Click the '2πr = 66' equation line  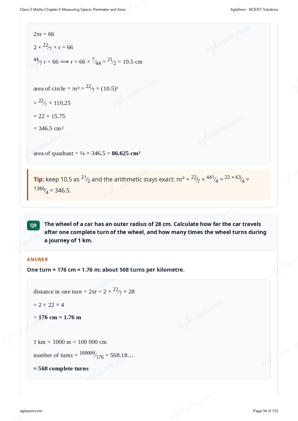[x=44, y=34]
